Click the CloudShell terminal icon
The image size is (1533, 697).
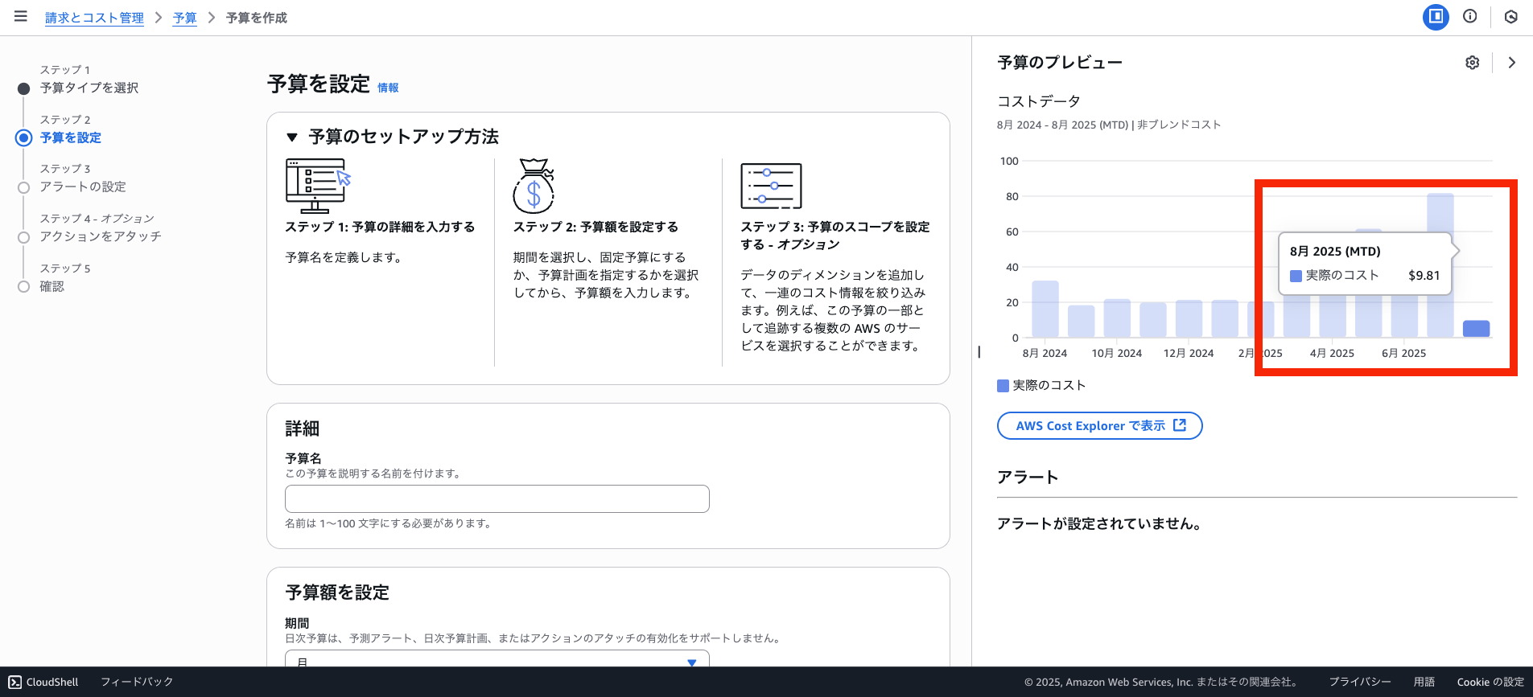(15, 682)
